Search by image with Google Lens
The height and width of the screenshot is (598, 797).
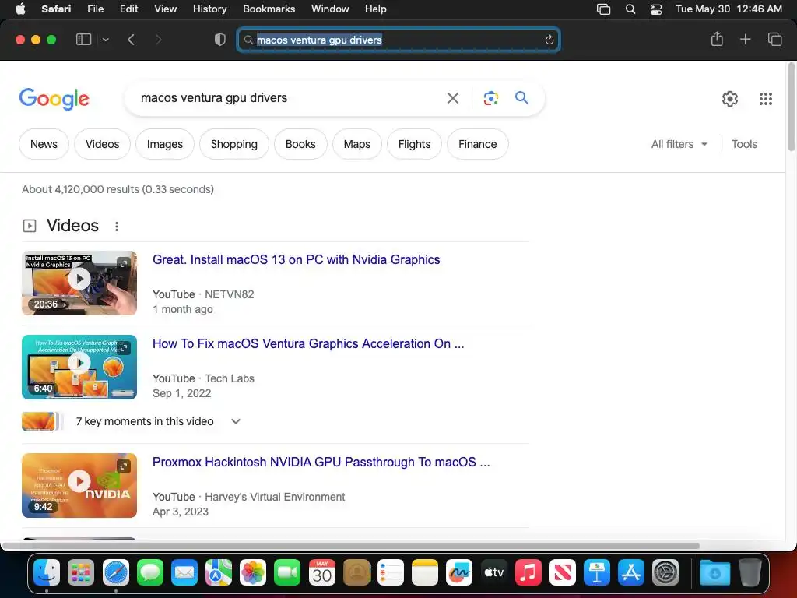tap(490, 98)
